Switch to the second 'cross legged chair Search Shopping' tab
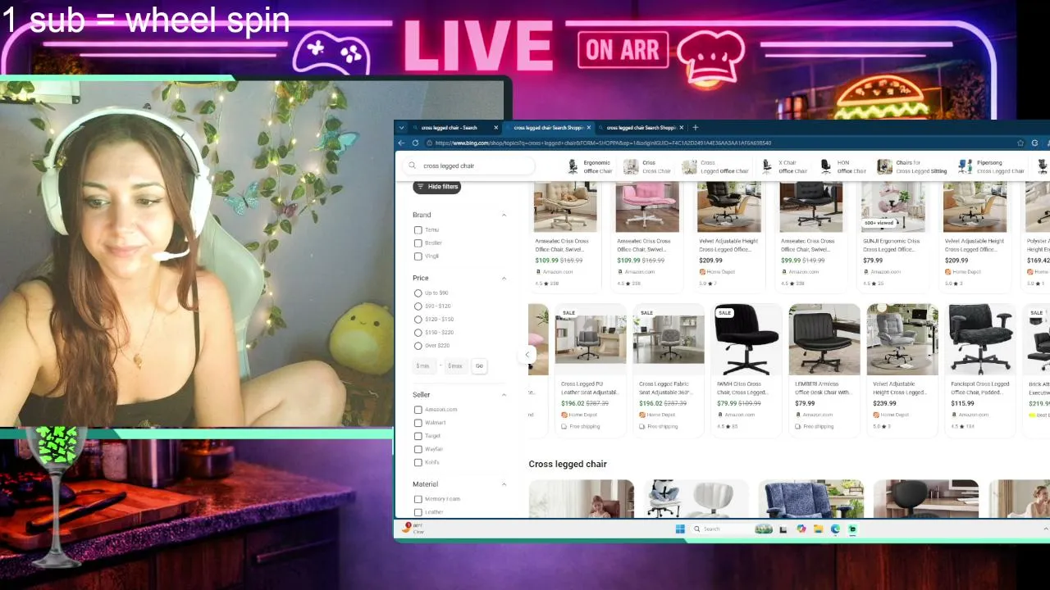 (x=547, y=128)
